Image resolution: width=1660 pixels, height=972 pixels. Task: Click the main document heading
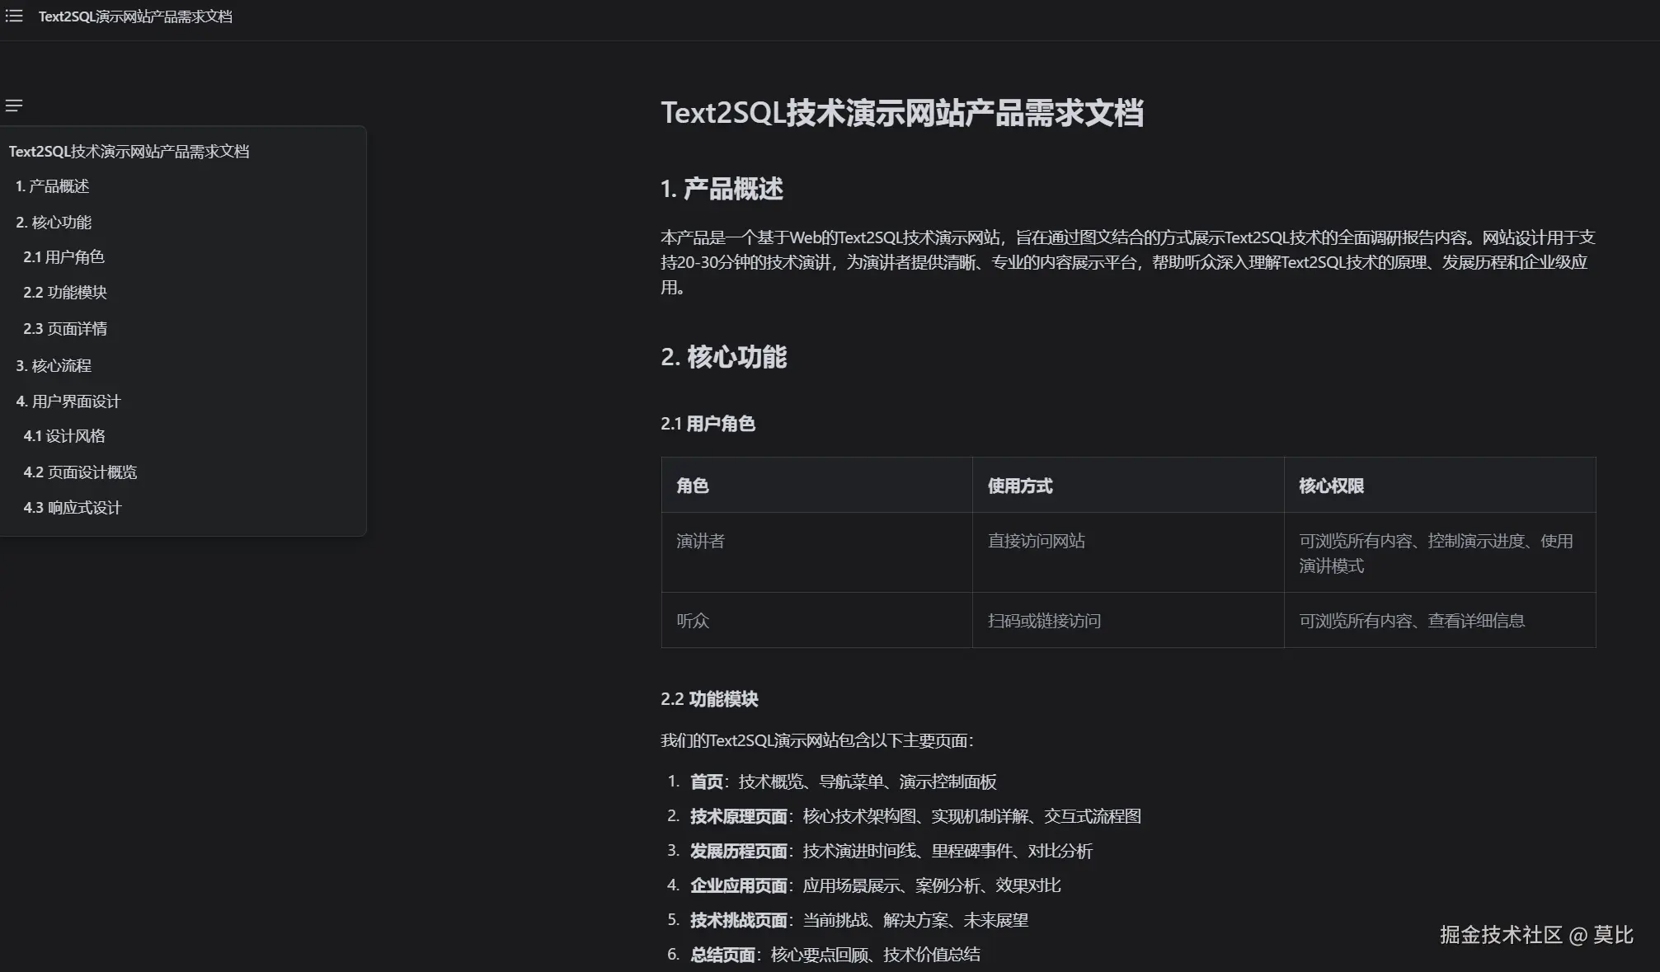(901, 113)
